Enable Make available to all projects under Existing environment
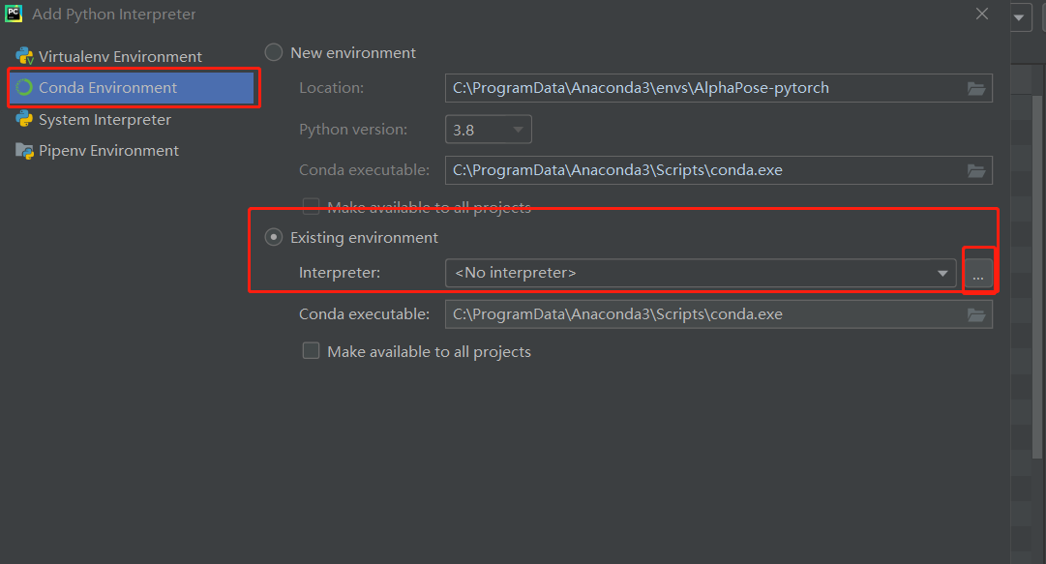Image resolution: width=1046 pixels, height=564 pixels. 311,350
